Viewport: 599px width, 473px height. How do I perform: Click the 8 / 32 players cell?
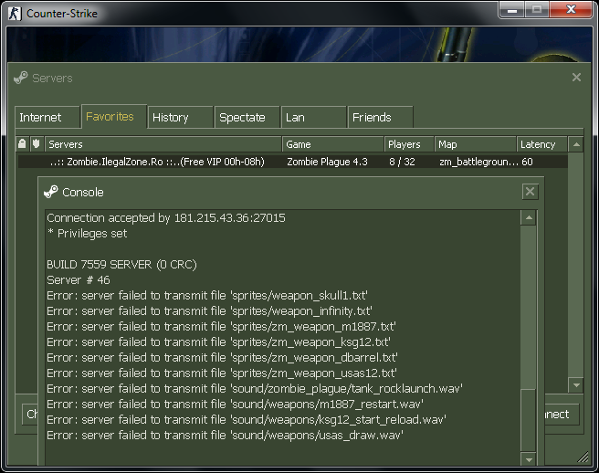tap(402, 162)
